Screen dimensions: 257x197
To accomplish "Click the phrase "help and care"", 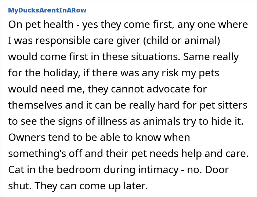I will [216, 154].
